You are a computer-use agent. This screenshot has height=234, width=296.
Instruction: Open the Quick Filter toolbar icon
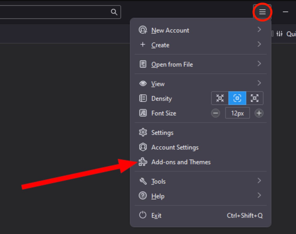(279, 34)
